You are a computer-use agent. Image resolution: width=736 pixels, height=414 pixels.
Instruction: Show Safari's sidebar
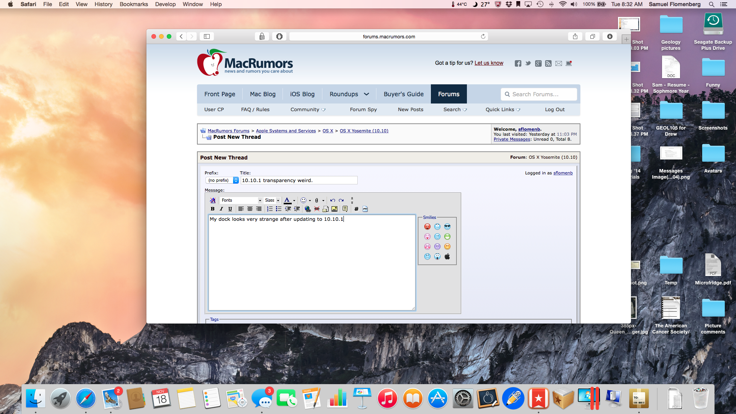coord(207,36)
